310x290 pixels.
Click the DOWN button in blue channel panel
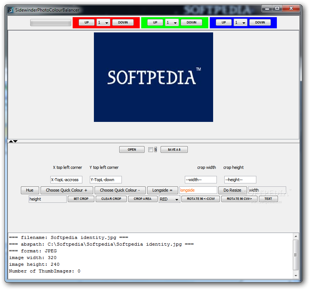pyautogui.click(x=260, y=22)
